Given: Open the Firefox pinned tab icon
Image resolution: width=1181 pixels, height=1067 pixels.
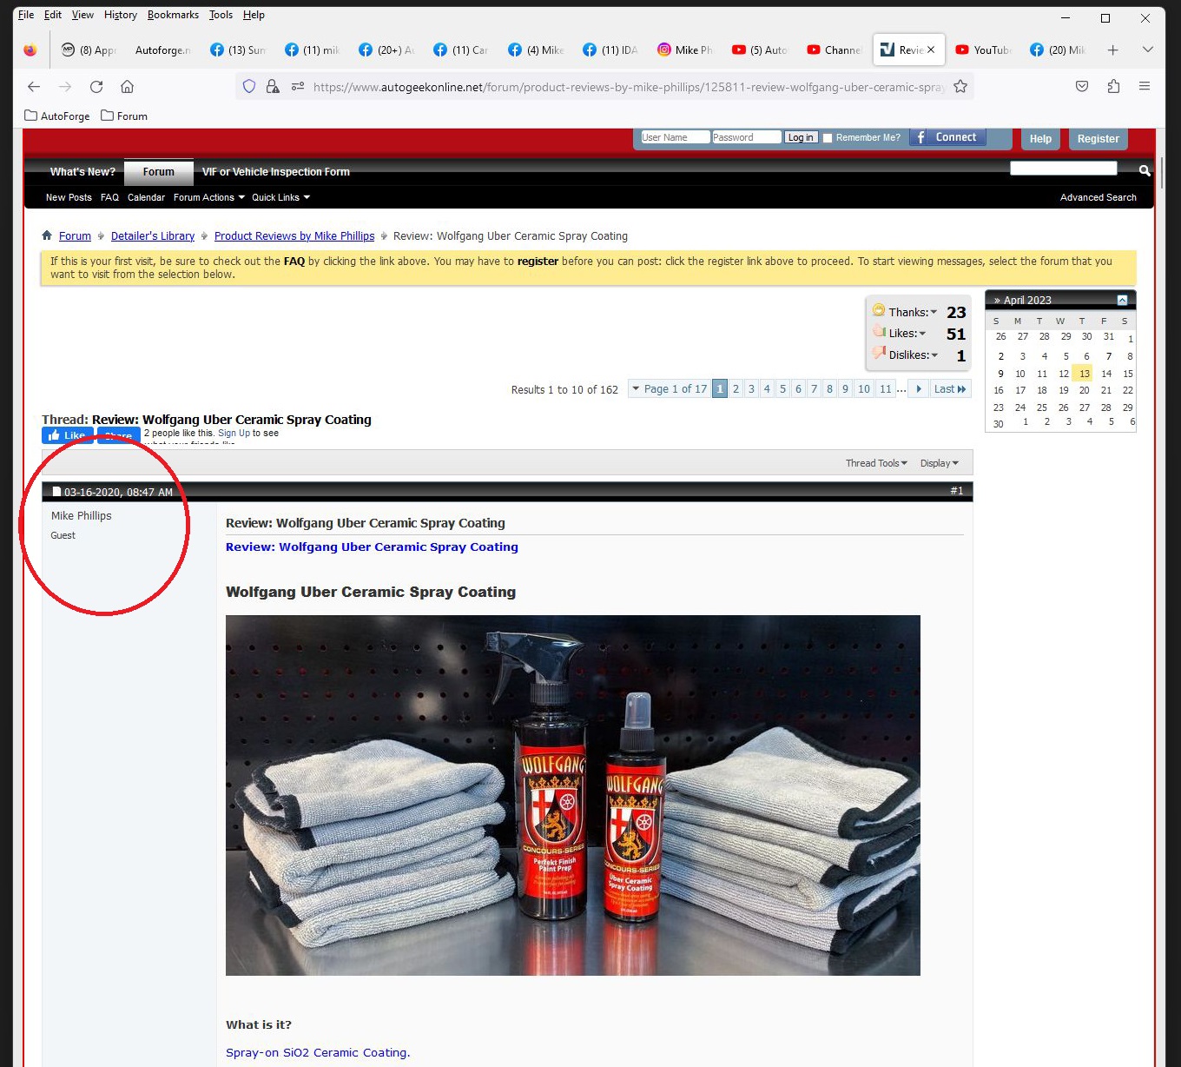Looking at the screenshot, I should [x=30, y=50].
